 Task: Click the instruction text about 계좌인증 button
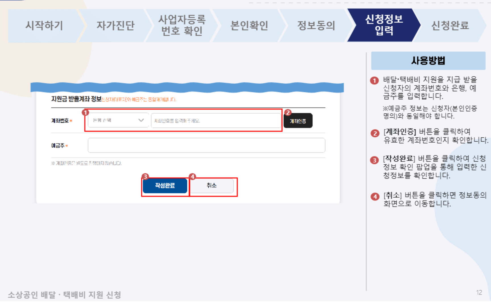tap(436, 136)
